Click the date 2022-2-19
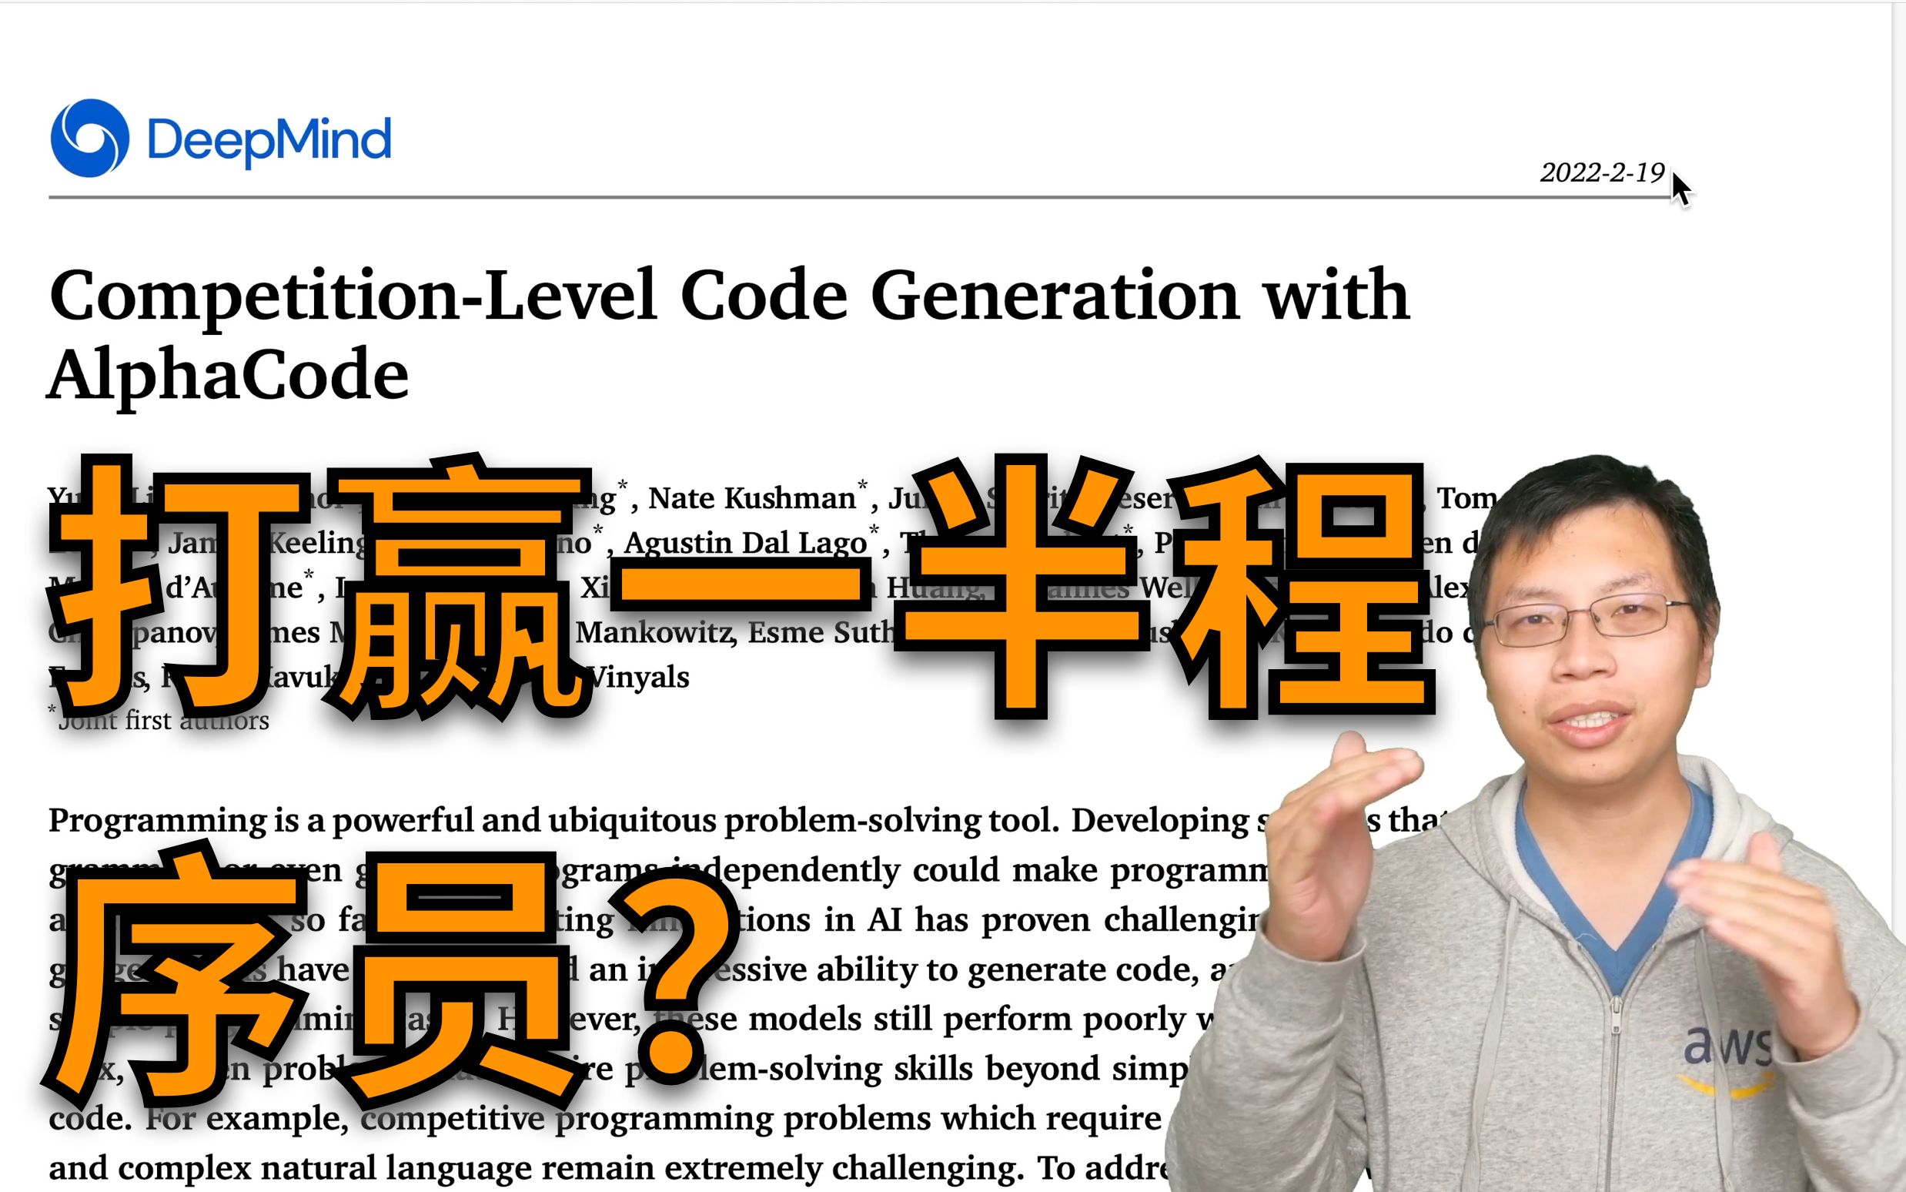The image size is (1906, 1192). (x=1602, y=172)
